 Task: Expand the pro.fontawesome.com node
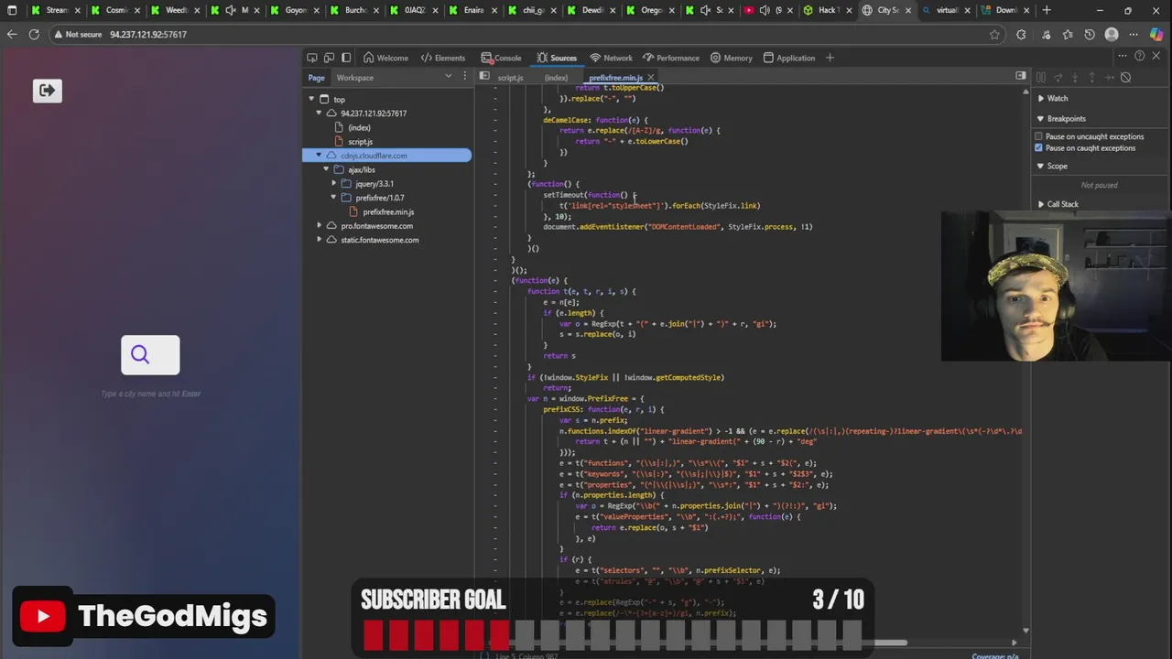[x=319, y=226]
